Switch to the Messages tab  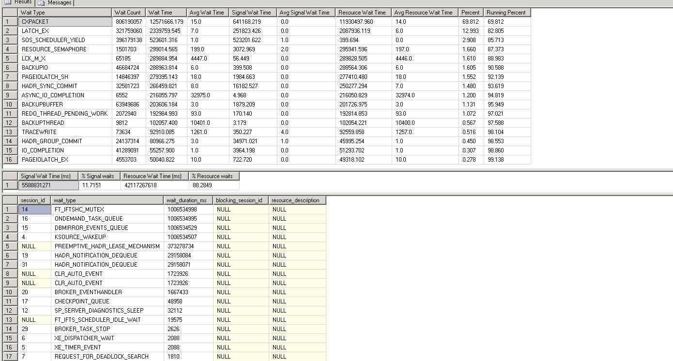(55, 2)
